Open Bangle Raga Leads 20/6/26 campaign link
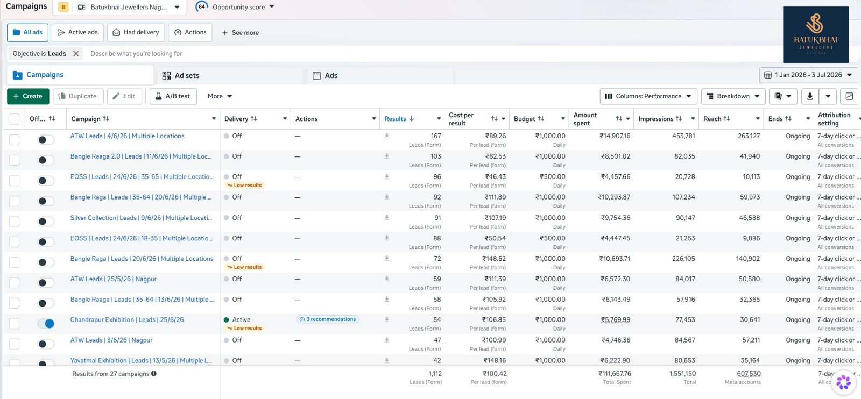 point(142,259)
